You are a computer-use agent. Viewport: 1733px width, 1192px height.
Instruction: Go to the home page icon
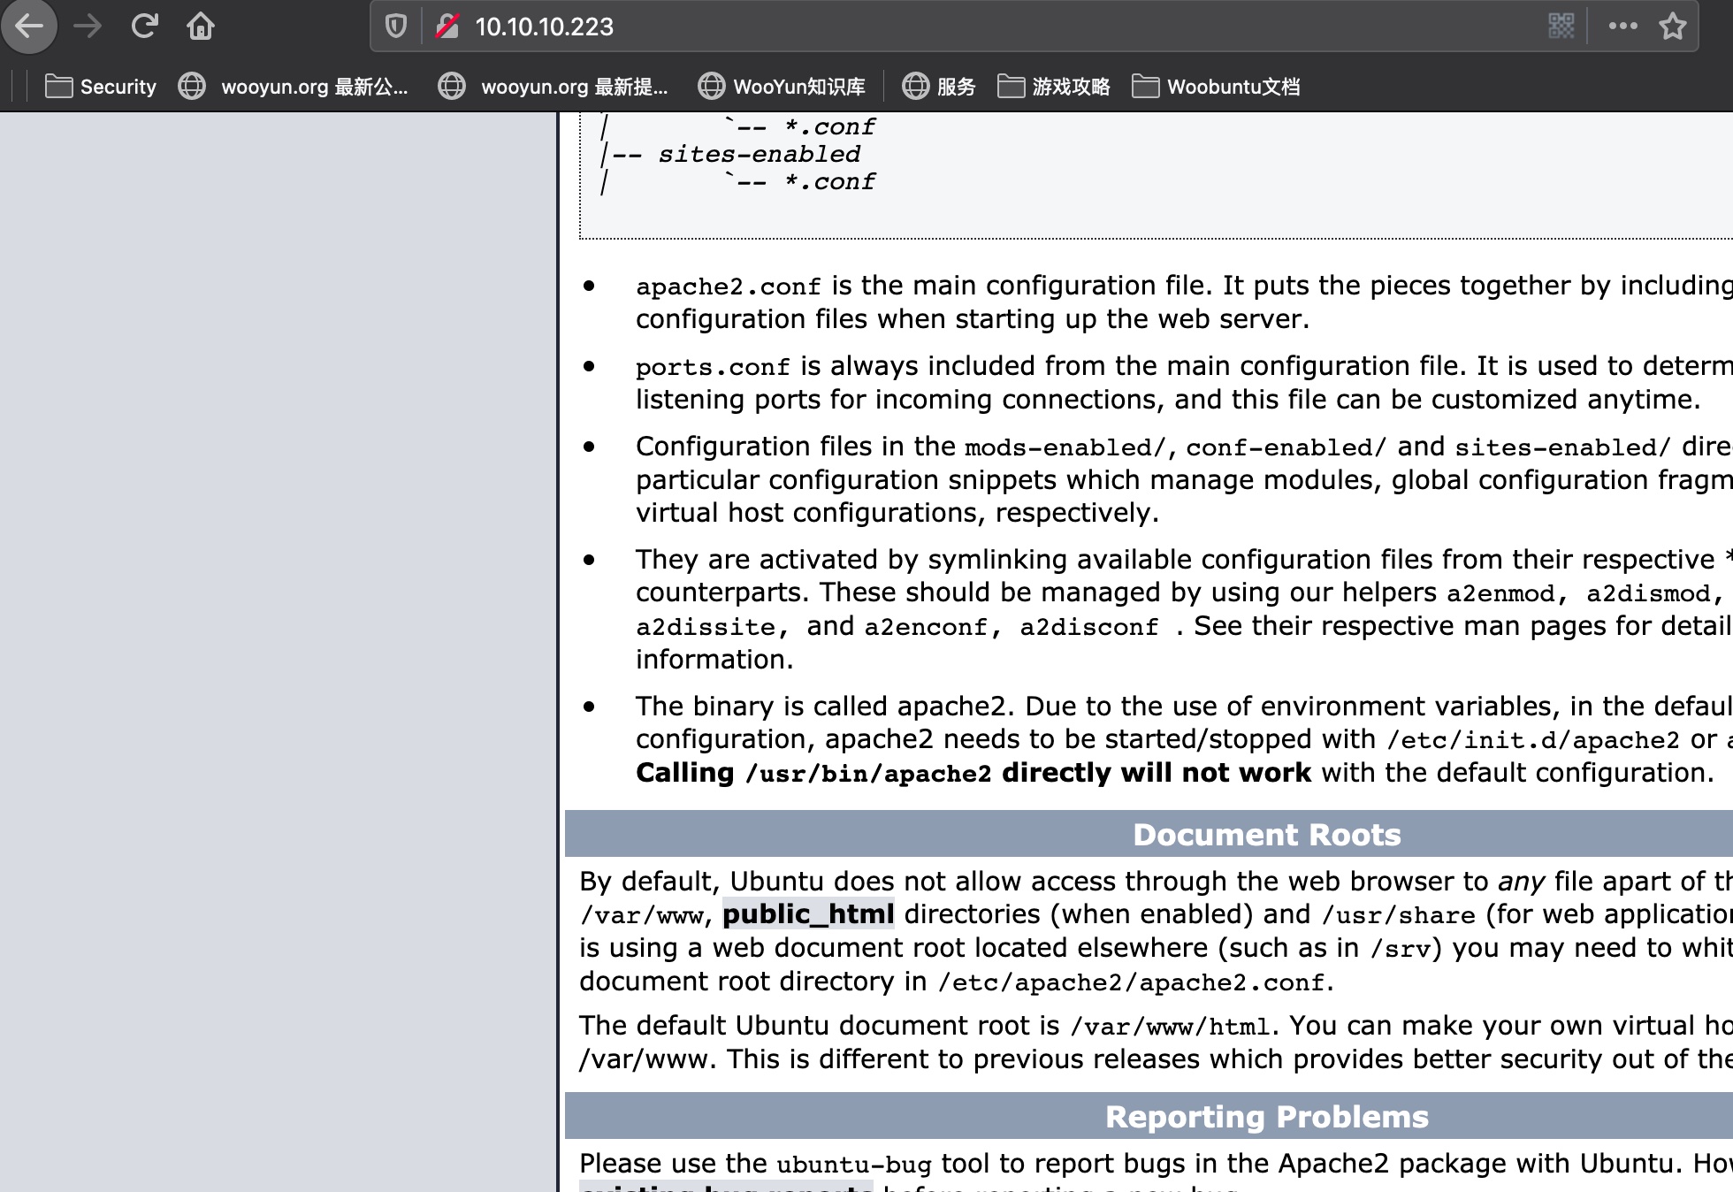pos(201,27)
